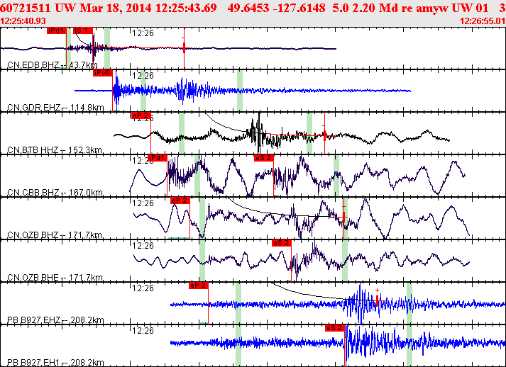Select the eP 2 flag on BTB trace
The image size is (506, 367).
click(x=141, y=115)
